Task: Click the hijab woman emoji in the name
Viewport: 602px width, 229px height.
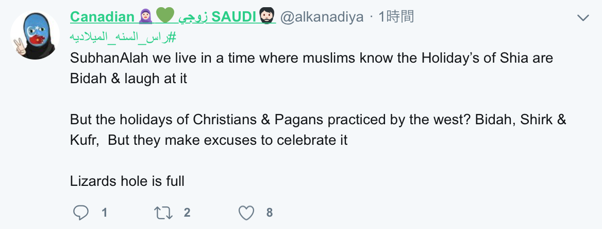Action: [146, 17]
